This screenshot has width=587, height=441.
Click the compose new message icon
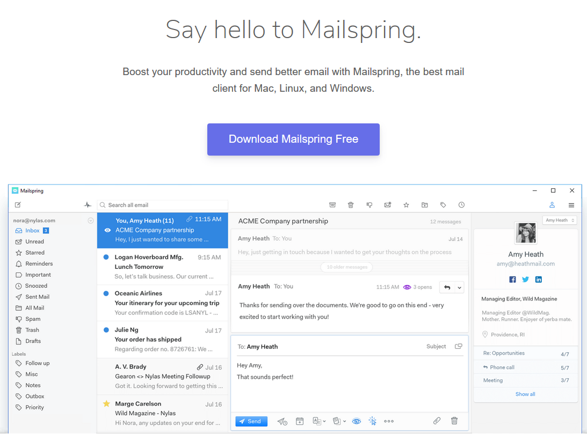tap(18, 205)
